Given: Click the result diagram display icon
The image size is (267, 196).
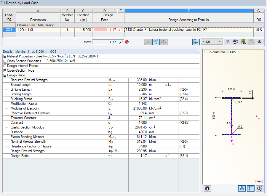Looking at the screenshot, I should pyautogui.click(x=196, y=42).
